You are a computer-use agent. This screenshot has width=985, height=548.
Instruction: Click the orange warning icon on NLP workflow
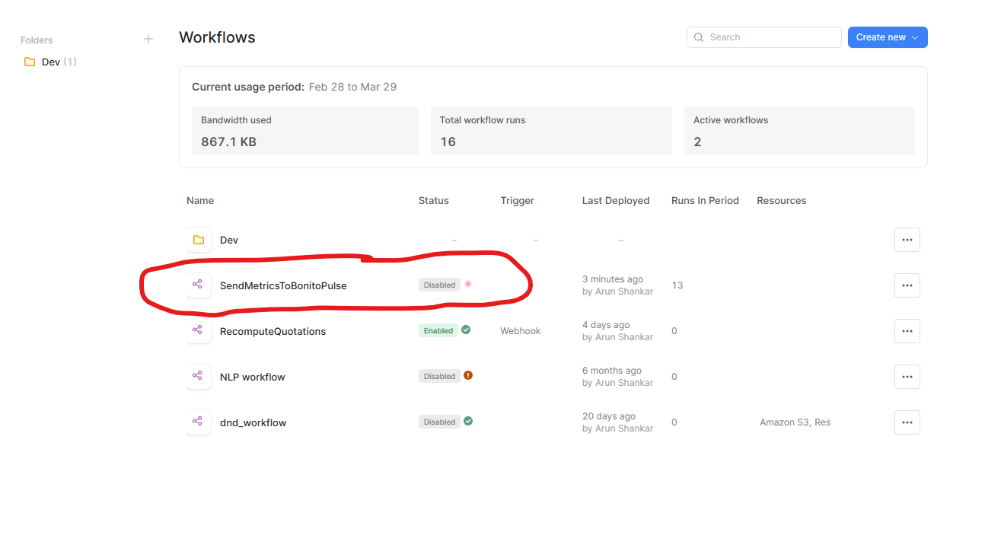click(x=468, y=375)
